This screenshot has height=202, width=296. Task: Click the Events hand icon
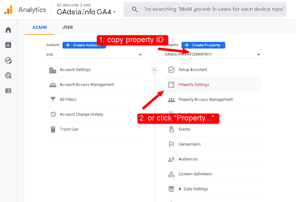[x=171, y=129]
